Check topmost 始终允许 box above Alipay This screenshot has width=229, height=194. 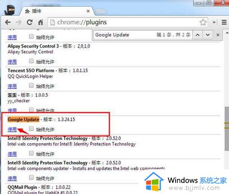point(31,36)
